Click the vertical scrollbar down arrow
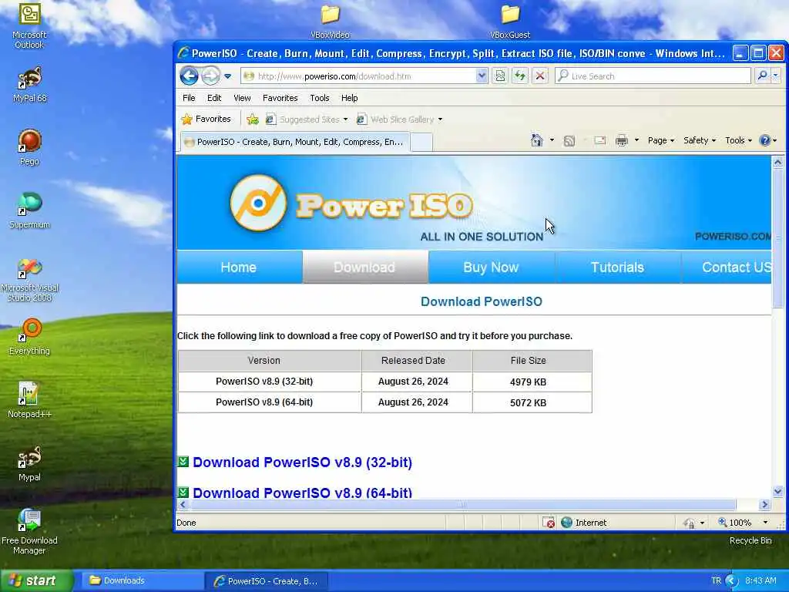 (x=778, y=492)
